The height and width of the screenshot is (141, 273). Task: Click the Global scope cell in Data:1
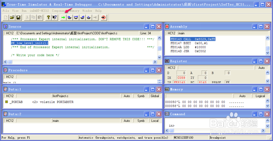coord(155,96)
